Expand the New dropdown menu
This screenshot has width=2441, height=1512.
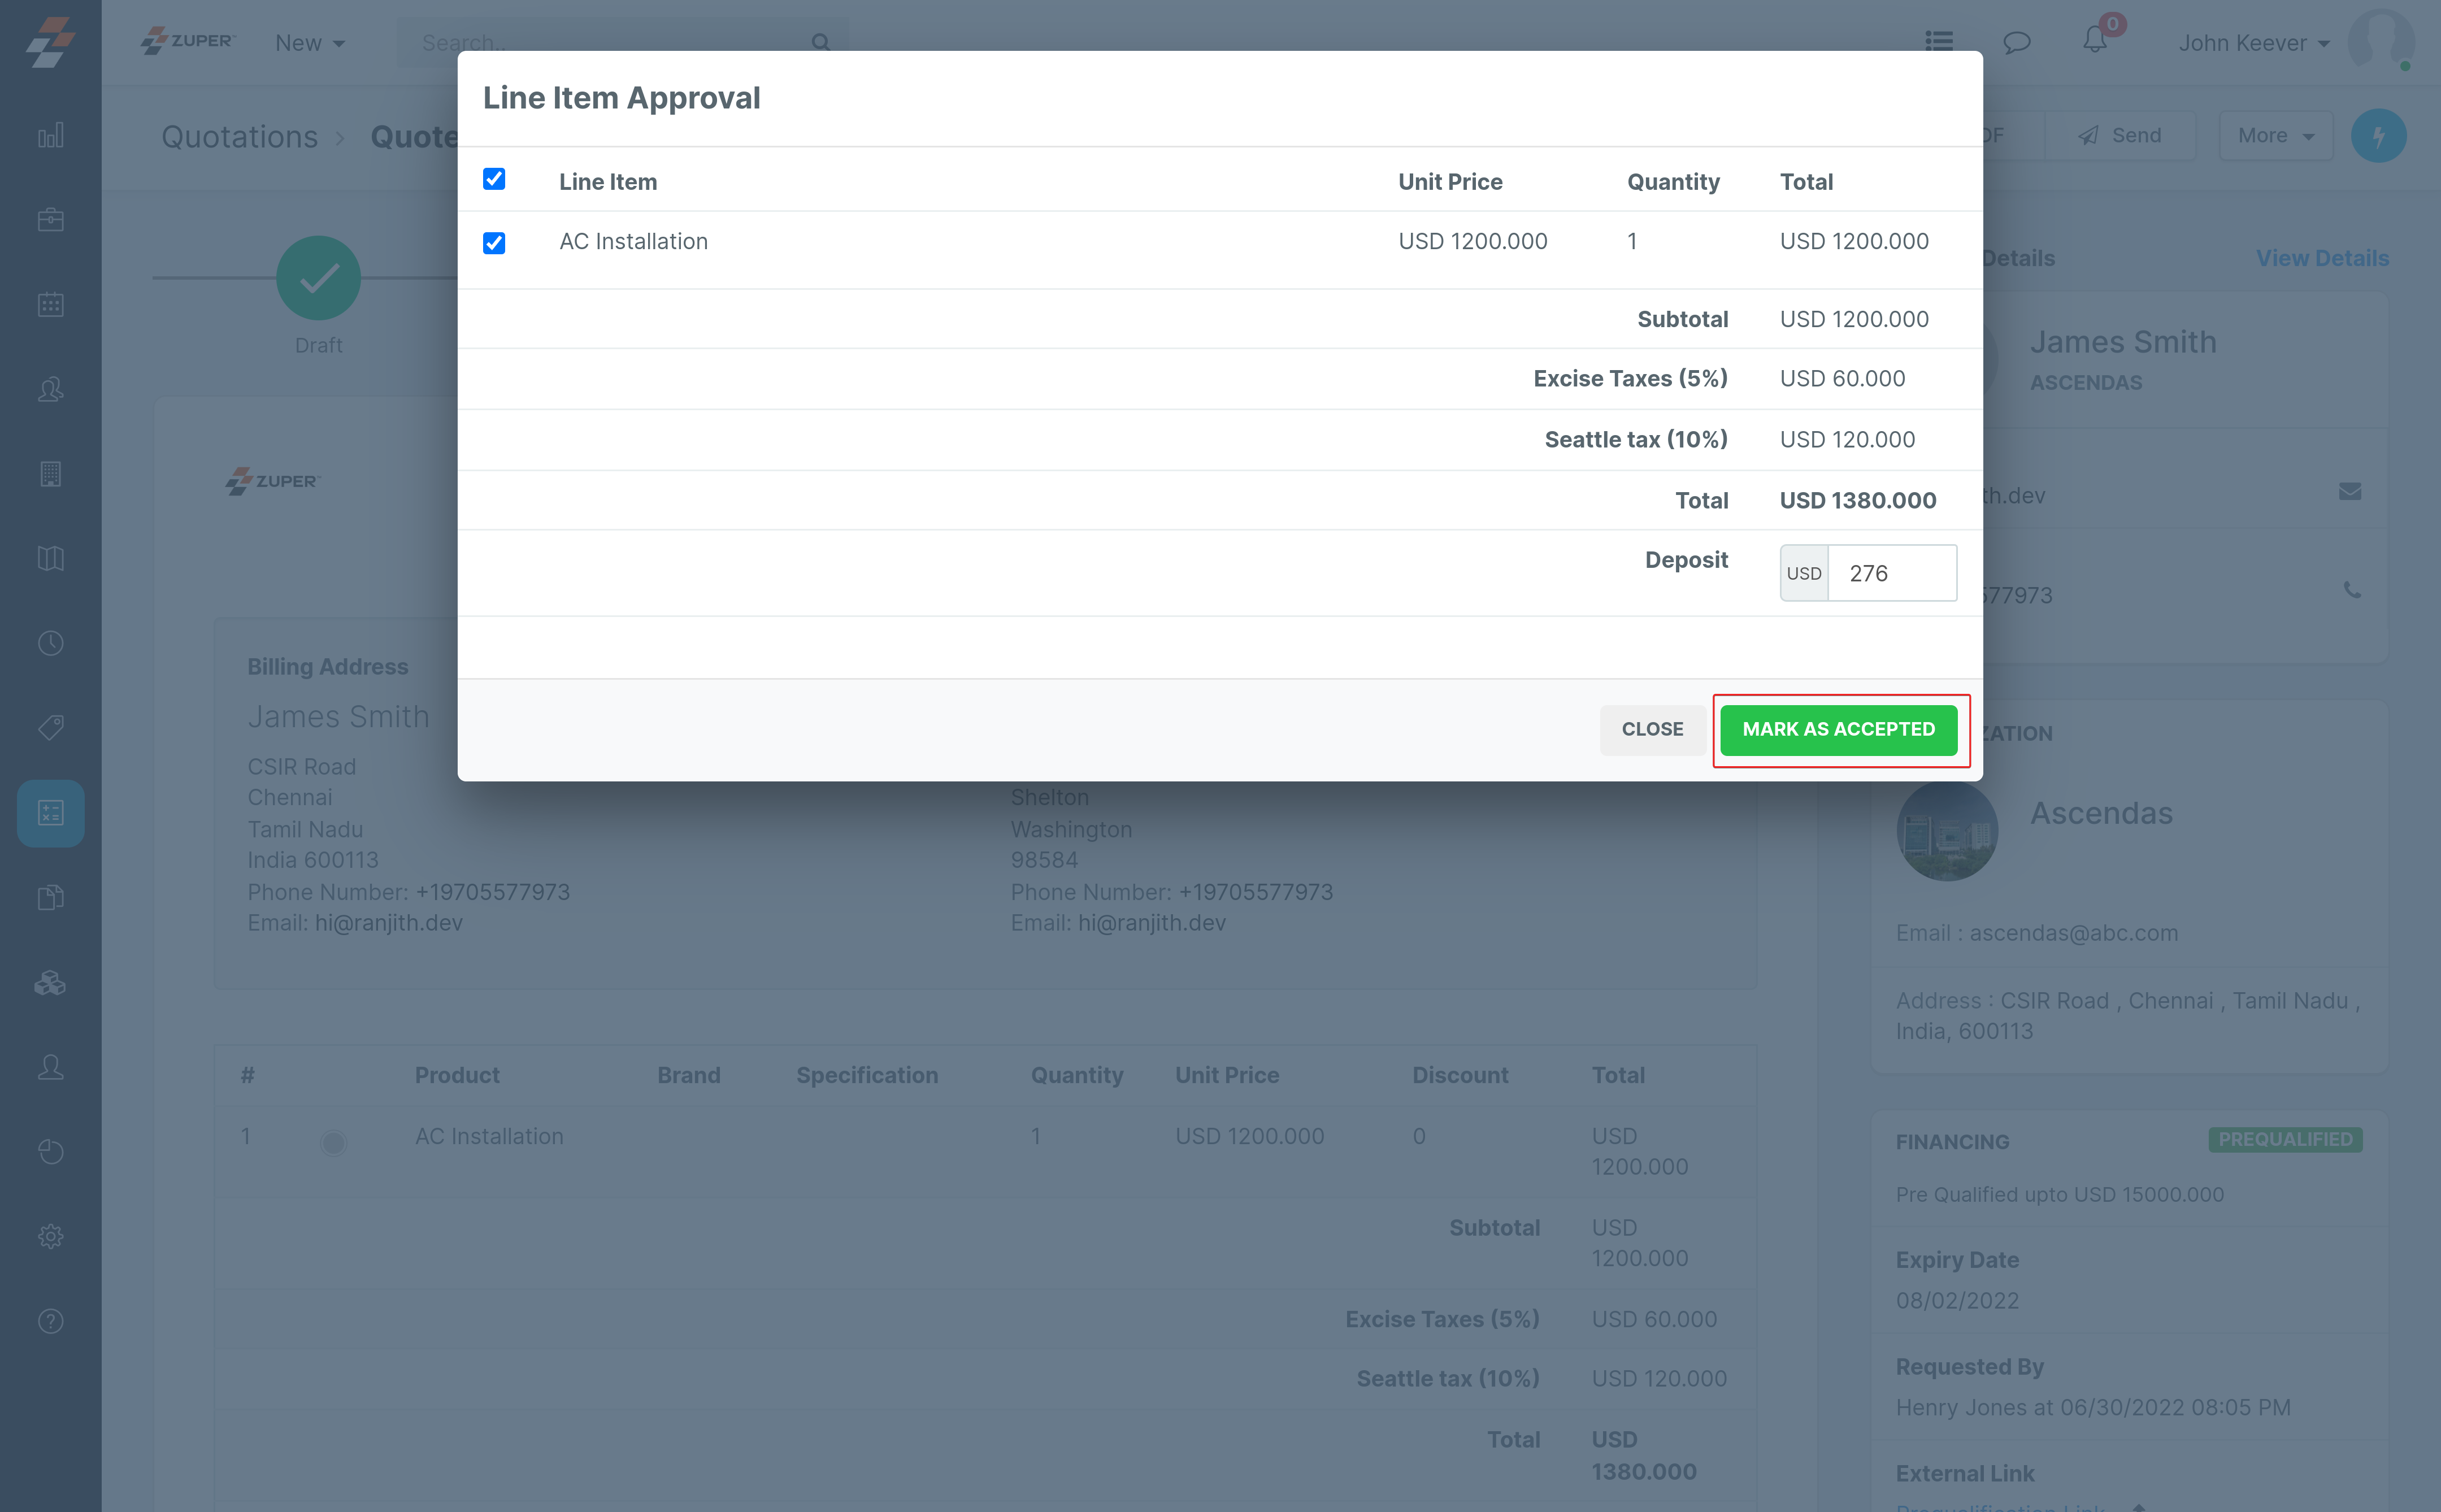(x=310, y=43)
